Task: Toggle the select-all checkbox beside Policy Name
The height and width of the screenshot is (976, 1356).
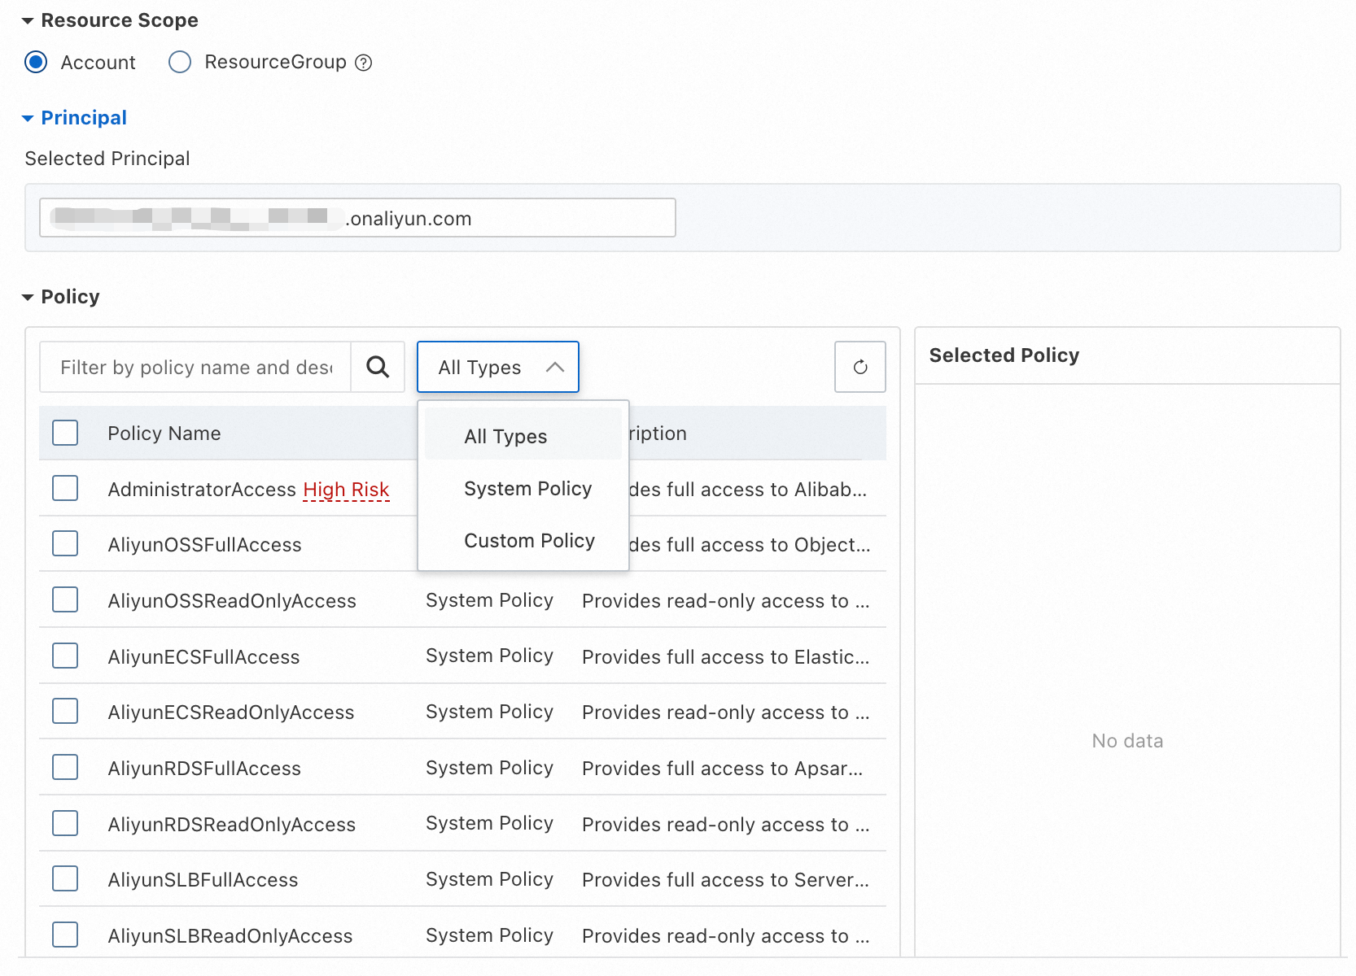Action: 65,433
